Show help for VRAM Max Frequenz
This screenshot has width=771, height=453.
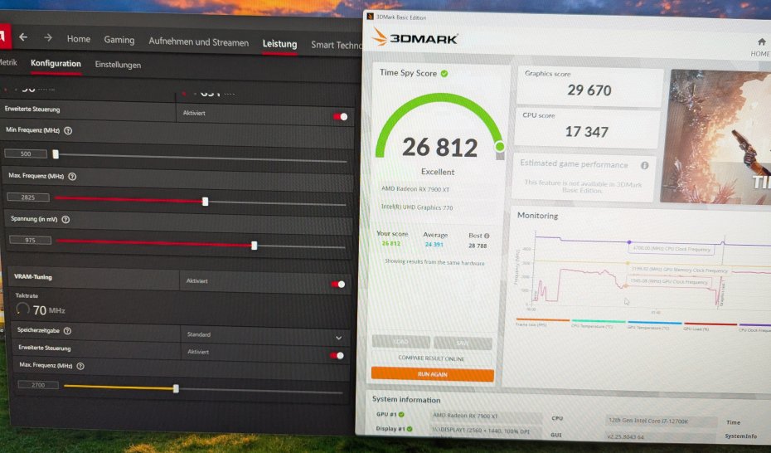(x=80, y=366)
